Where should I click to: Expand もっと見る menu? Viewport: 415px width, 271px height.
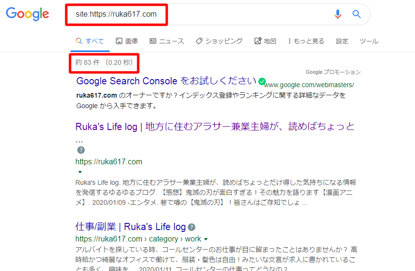point(306,41)
